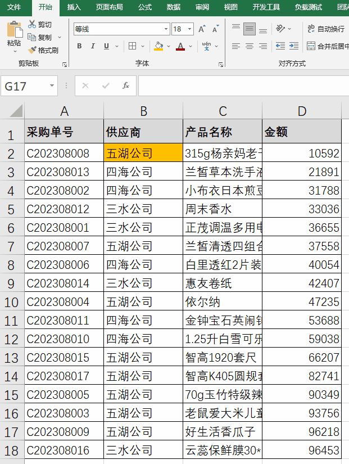Center text horizontally

pos(250,46)
